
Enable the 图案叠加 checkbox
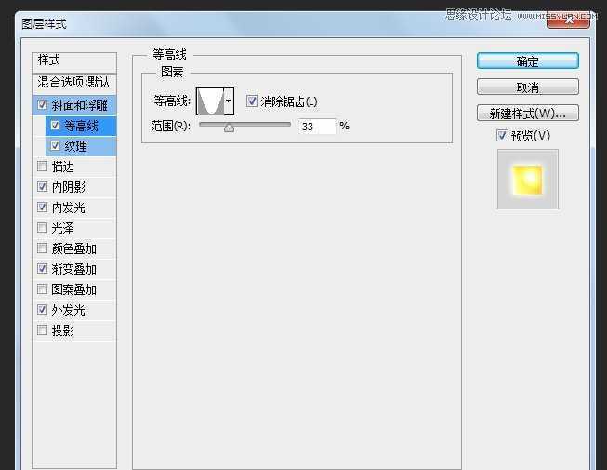pos(42,289)
